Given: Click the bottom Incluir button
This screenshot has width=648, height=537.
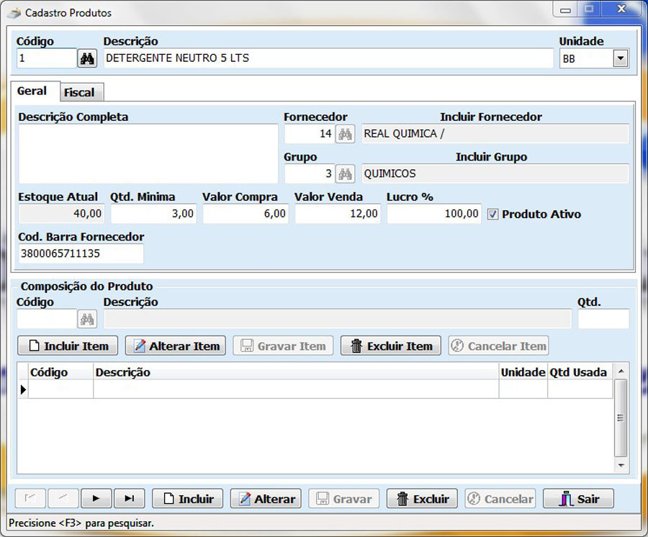Looking at the screenshot, I should (x=188, y=498).
